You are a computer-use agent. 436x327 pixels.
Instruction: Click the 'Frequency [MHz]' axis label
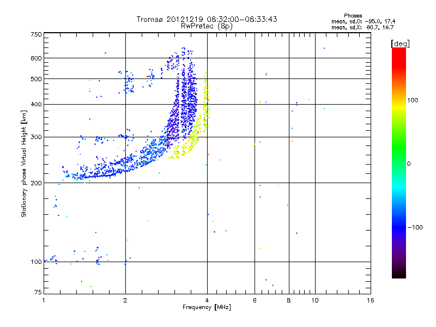(x=207, y=307)
